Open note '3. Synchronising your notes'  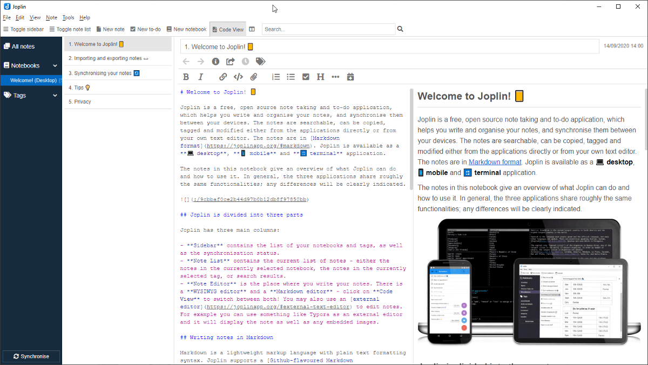[x=118, y=73]
